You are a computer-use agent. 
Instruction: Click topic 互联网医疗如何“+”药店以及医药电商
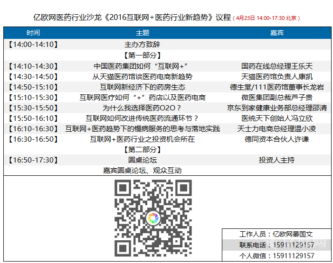point(143,98)
